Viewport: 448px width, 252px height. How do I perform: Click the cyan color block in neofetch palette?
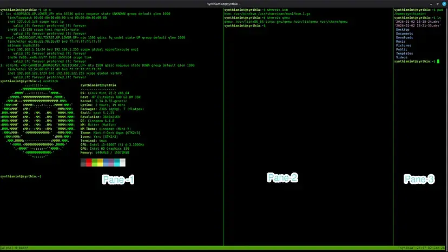click(x=116, y=162)
